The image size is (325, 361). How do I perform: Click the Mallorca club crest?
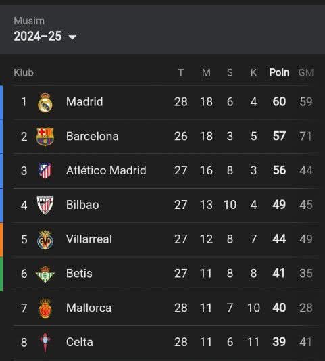(x=45, y=308)
